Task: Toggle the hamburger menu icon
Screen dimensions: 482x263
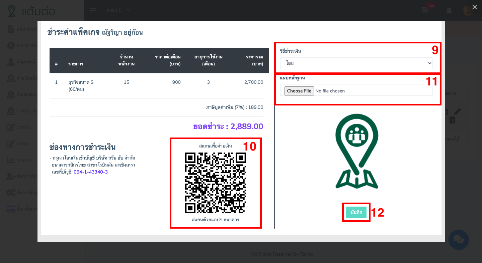Action: click(x=93, y=10)
